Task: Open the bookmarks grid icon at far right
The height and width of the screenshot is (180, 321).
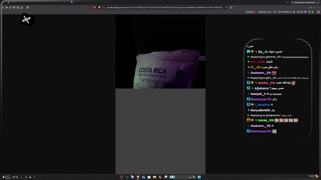Action: coord(318,12)
